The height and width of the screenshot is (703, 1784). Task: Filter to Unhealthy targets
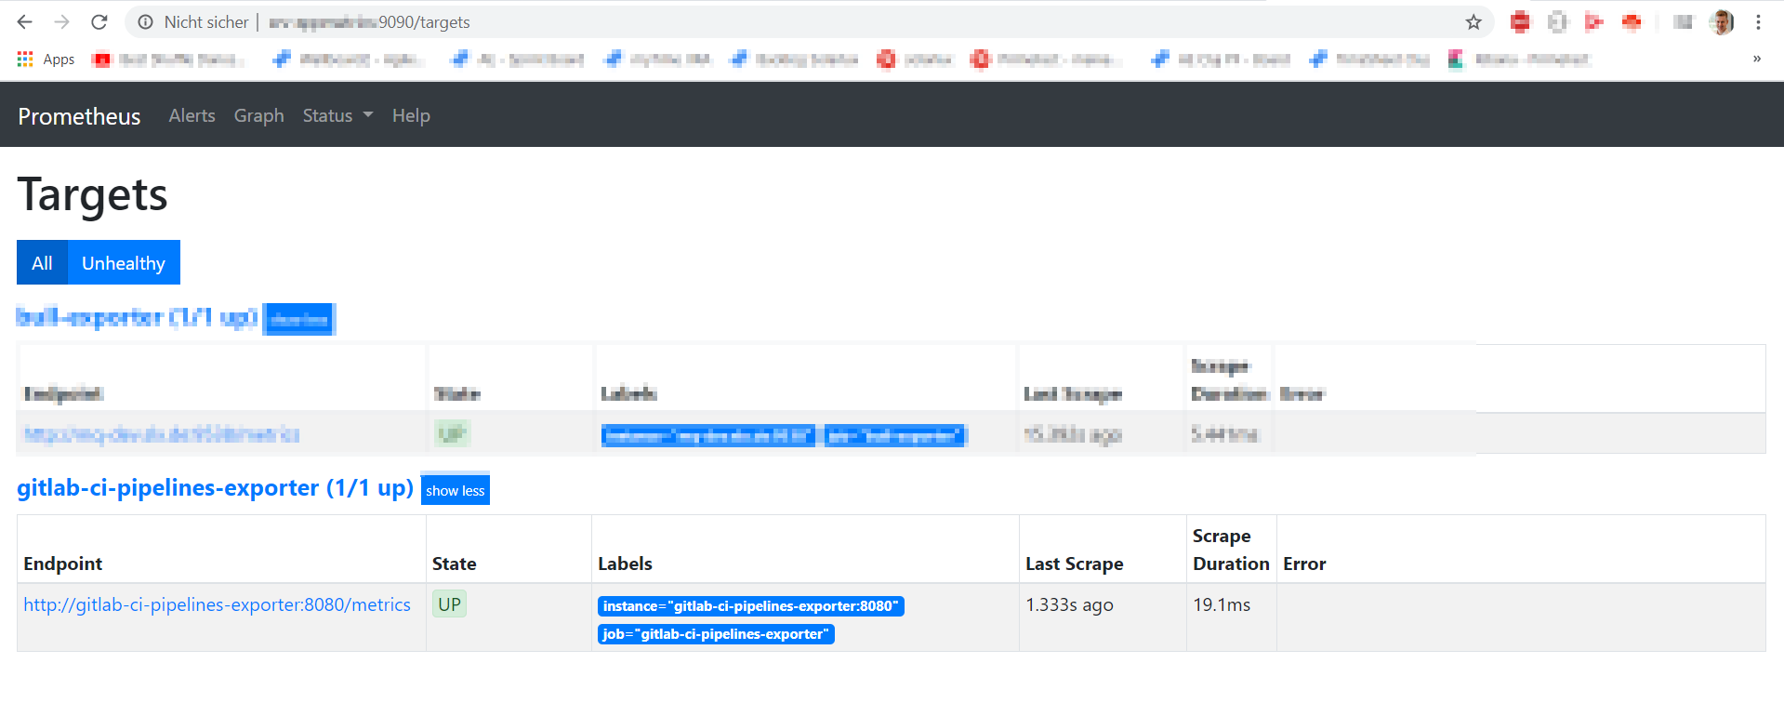124,262
